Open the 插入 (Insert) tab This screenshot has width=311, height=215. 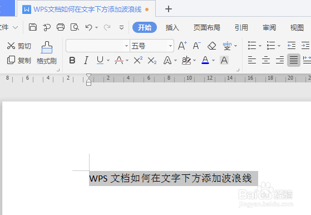172,27
